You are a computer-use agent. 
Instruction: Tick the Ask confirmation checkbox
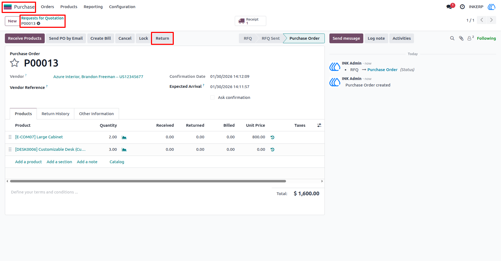pyautogui.click(x=213, y=98)
